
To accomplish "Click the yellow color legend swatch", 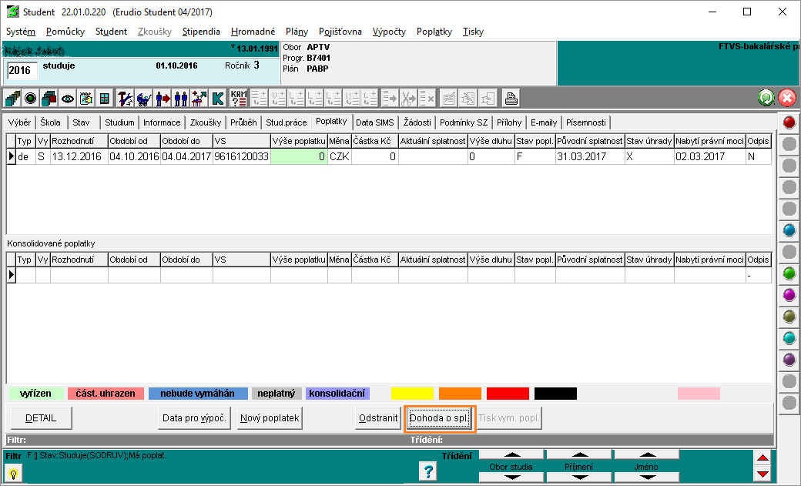I will [412, 394].
